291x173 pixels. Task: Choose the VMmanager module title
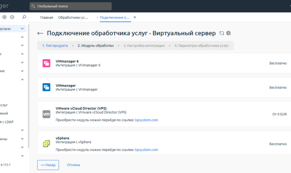pos(66,85)
